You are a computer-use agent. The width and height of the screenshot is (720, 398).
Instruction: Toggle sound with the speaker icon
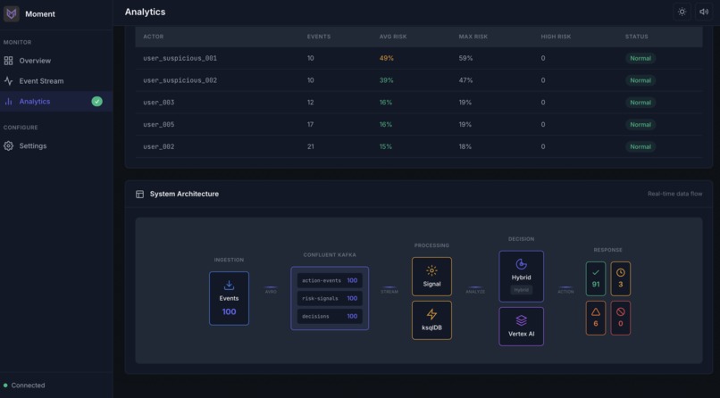pyautogui.click(x=704, y=12)
